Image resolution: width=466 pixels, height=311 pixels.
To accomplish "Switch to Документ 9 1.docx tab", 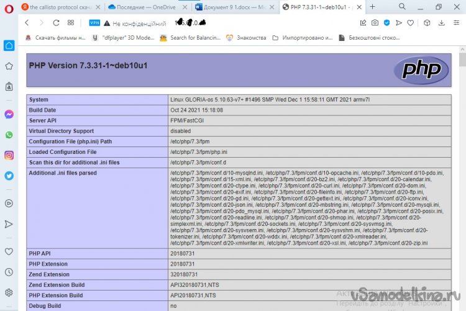I will pyautogui.click(x=231, y=7).
